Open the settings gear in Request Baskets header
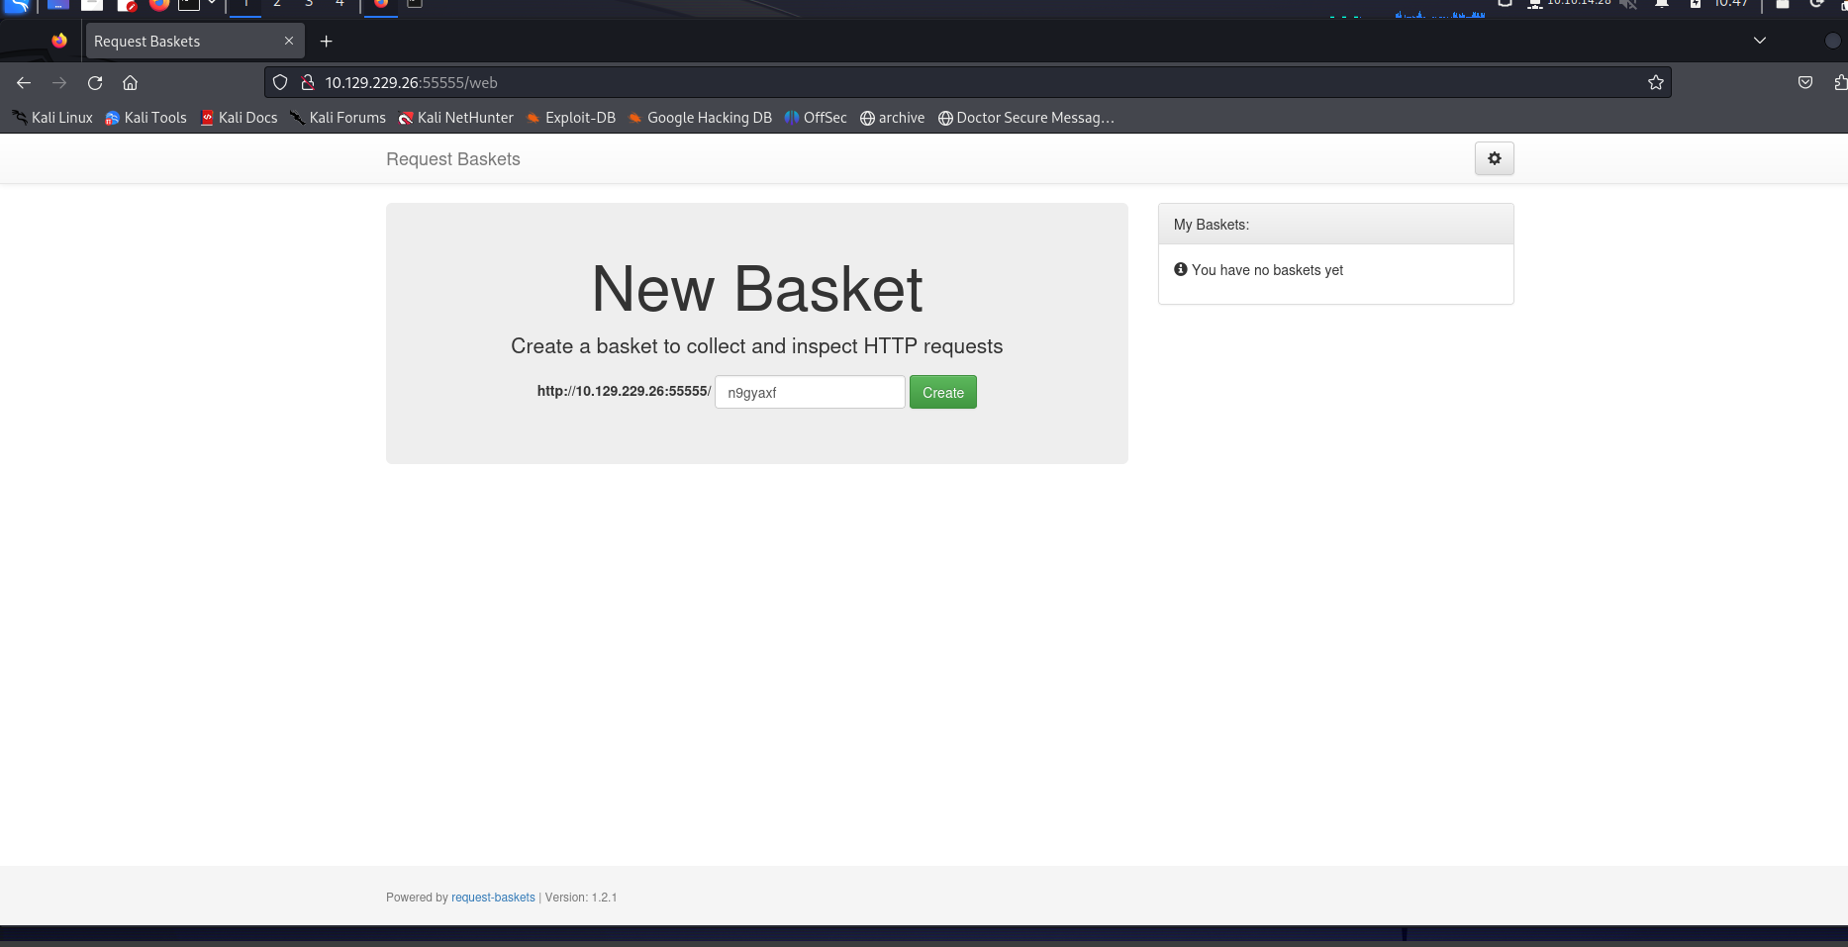The image size is (1848, 947). coord(1494,158)
